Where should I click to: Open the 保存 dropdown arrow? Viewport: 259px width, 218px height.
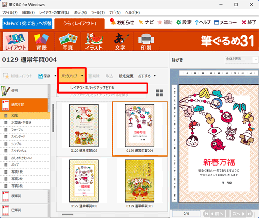pyautogui.click(x=55, y=76)
